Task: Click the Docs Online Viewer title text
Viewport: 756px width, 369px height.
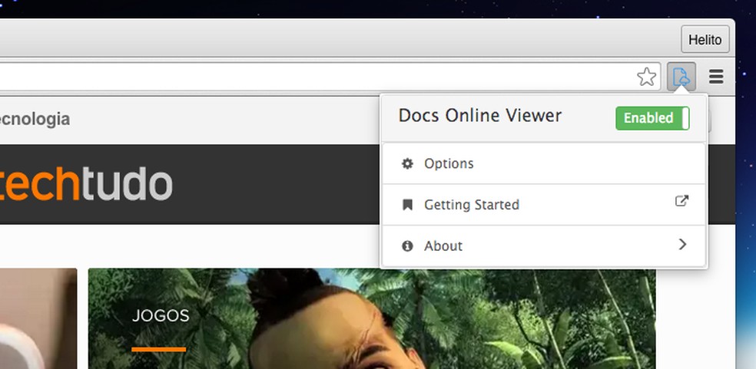Action: coord(480,116)
